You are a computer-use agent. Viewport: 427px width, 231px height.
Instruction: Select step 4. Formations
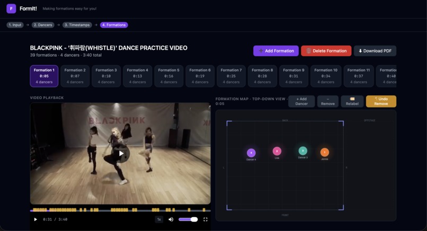(x=114, y=25)
